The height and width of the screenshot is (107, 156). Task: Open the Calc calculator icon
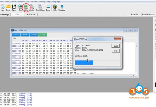click(55, 8)
